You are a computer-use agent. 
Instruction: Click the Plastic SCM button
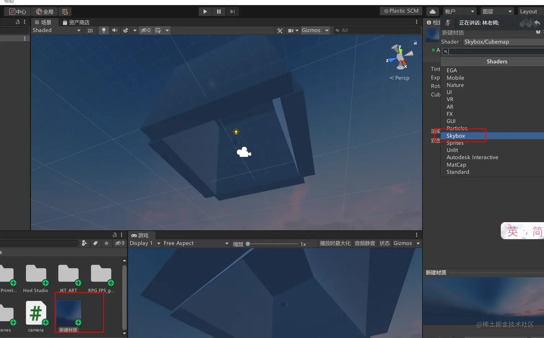401,11
